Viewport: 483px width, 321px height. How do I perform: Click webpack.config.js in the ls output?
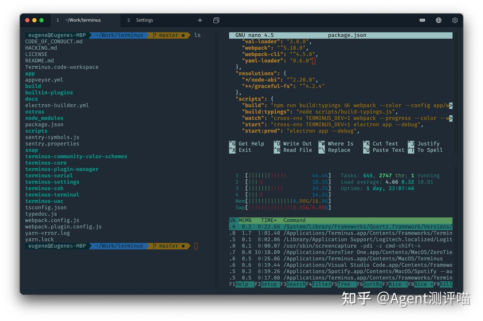click(52, 220)
